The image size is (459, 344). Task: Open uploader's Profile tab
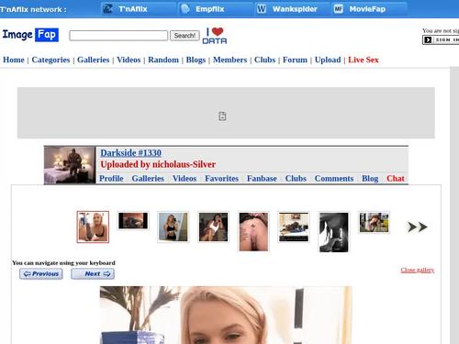point(111,178)
